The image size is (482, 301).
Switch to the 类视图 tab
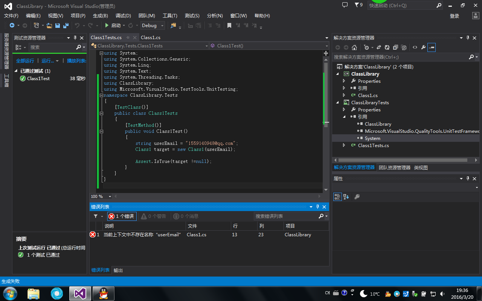tap(421, 167)
